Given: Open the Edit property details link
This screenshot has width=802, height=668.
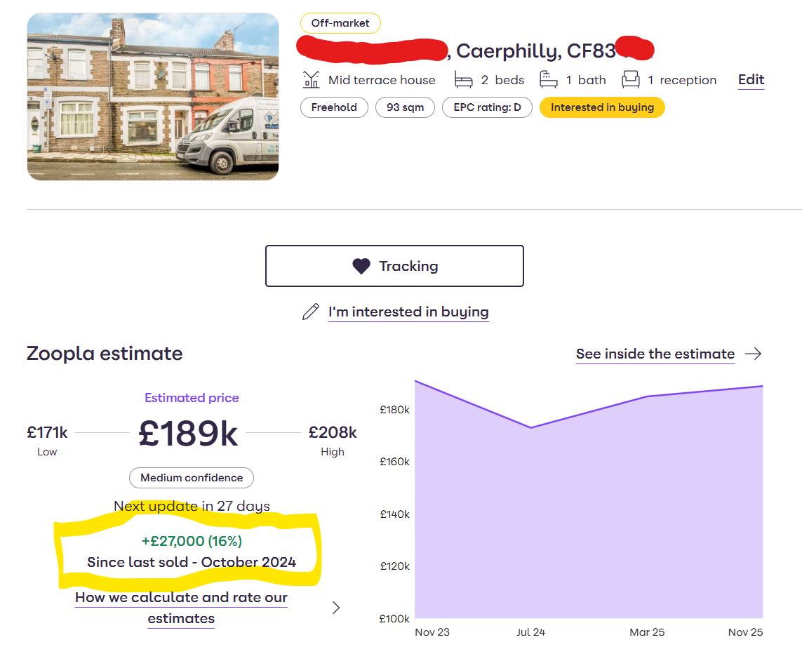Looking at the screenshot, I should 751,80.
